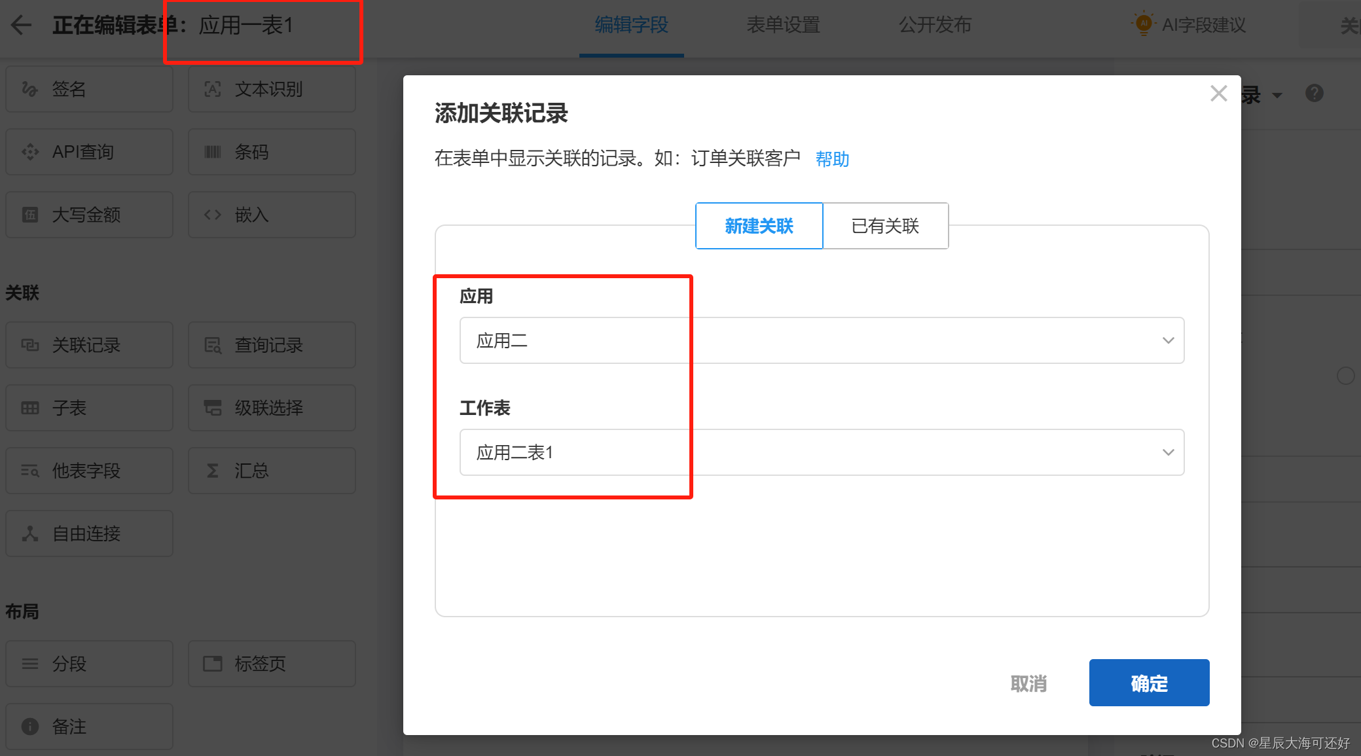
Task: Open the dropdown arrow beside the help icon
Action: point(1277,96)
